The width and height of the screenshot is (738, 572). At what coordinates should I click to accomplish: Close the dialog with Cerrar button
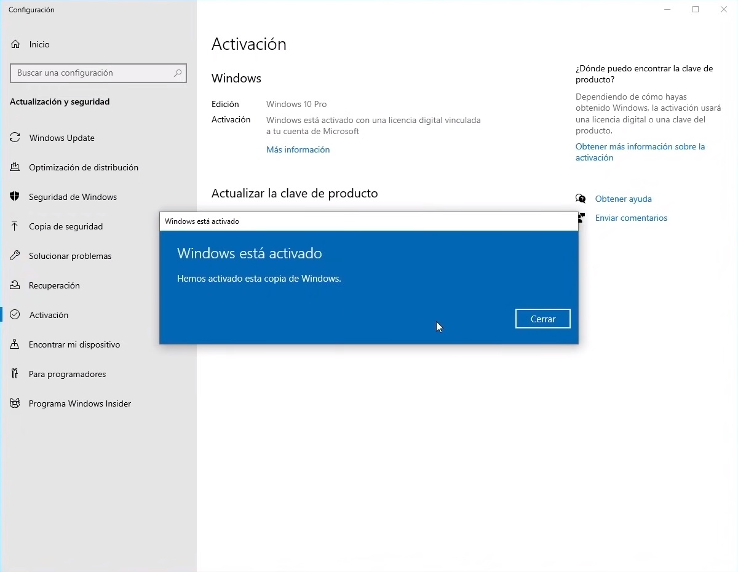543,319
